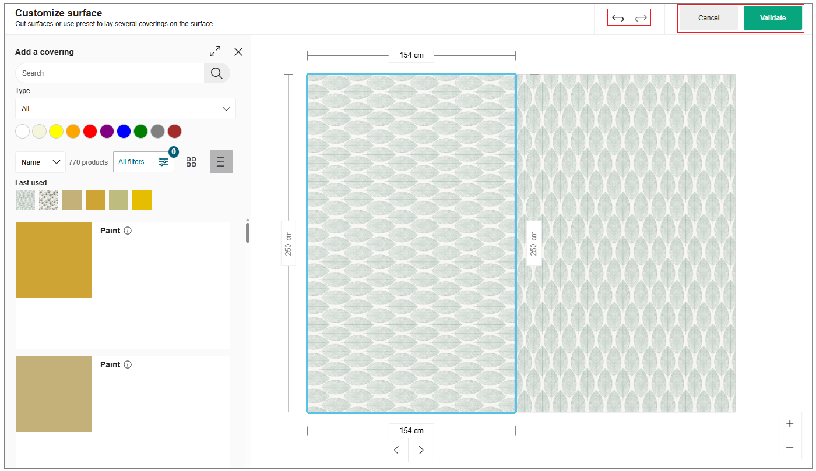Expand the Add a covering panel
The image size is (816, 471).
pyautogui.click(x=215, y=51)
